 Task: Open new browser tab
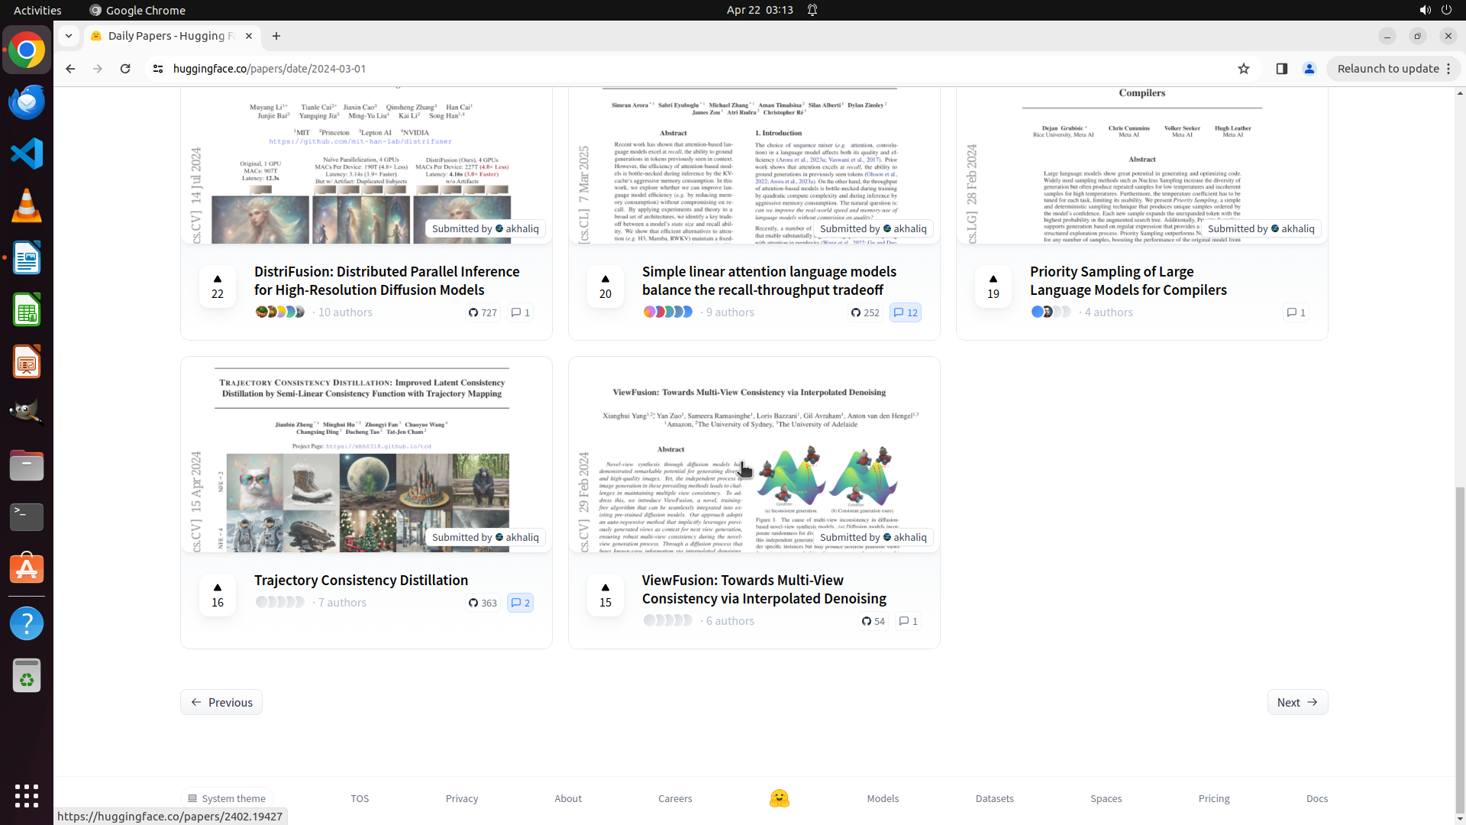pos(276,36)
